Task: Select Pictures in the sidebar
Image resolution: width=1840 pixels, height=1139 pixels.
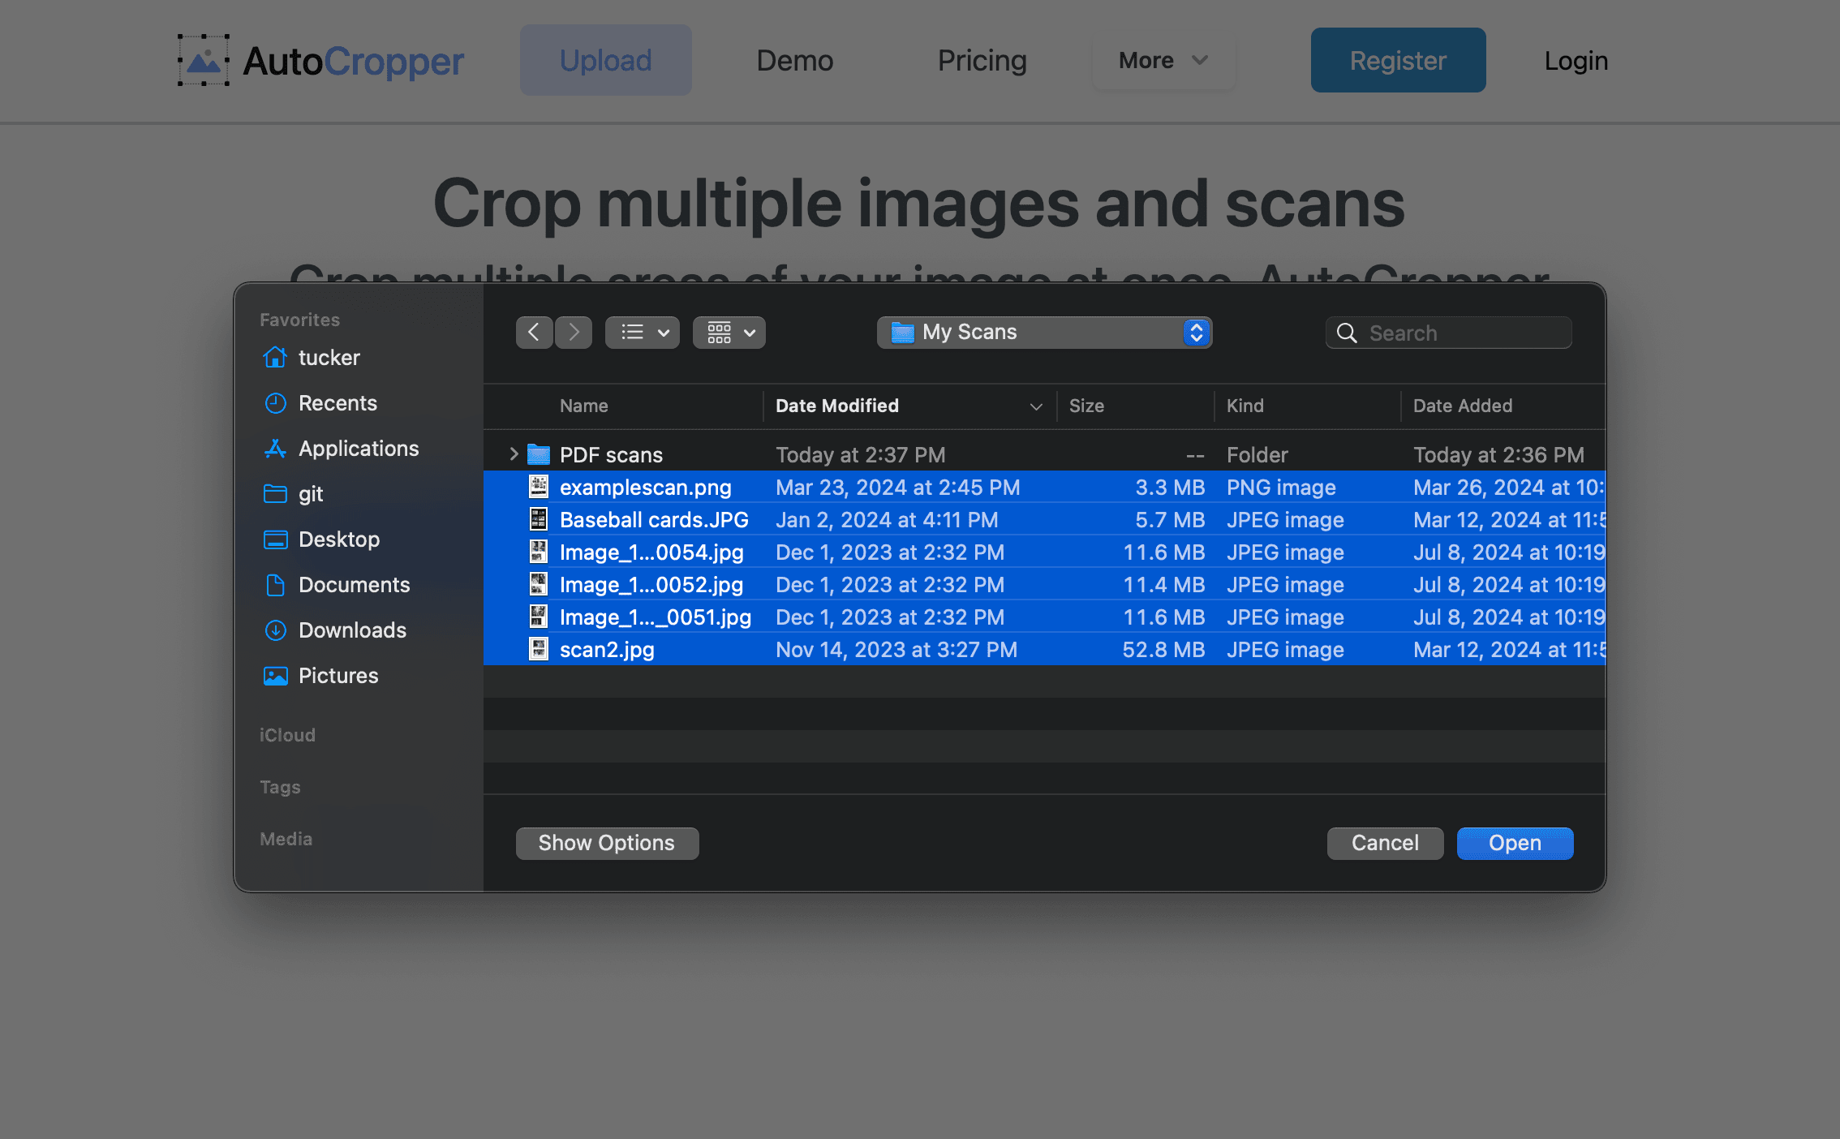Action: [x=338, y=675]
